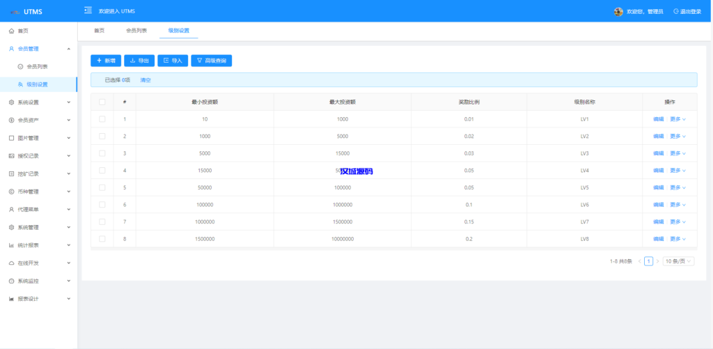Select the checkbox for row 1
The image size is (713, 349).
click(x=102, y=119)
